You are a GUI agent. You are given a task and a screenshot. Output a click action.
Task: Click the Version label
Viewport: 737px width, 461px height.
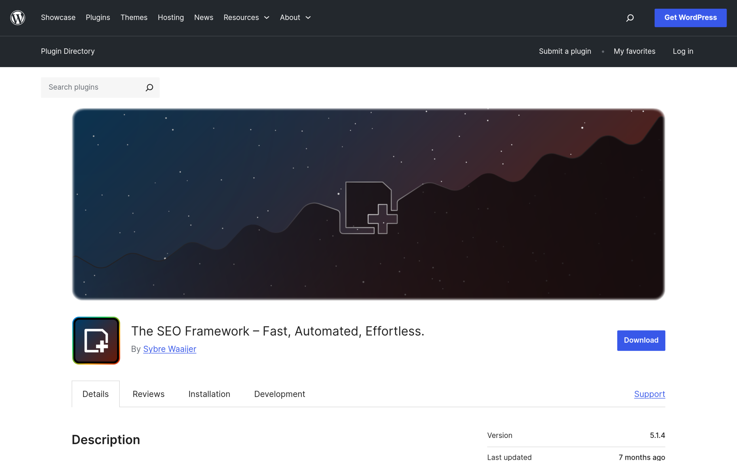499,435
